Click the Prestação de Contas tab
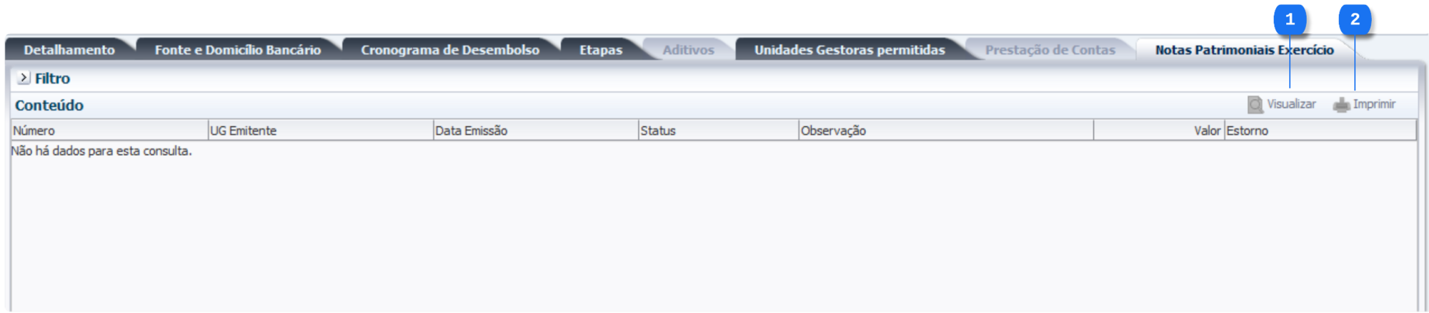The width and height of the screenshot is (1429, 313). click(x=1050, y=50)
